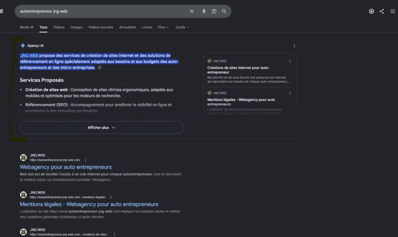Click the Services Proposés heading
398x237 pixels.
[42, 80]
